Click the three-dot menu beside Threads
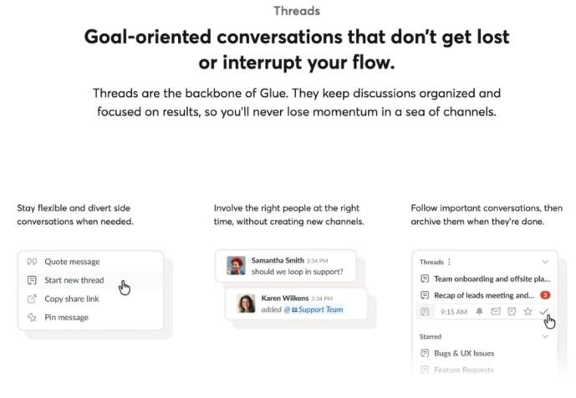Screen dimensions: 576x398 tap(450, 262)
